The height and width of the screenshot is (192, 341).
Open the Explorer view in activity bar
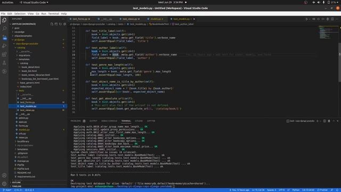[4, 20]
